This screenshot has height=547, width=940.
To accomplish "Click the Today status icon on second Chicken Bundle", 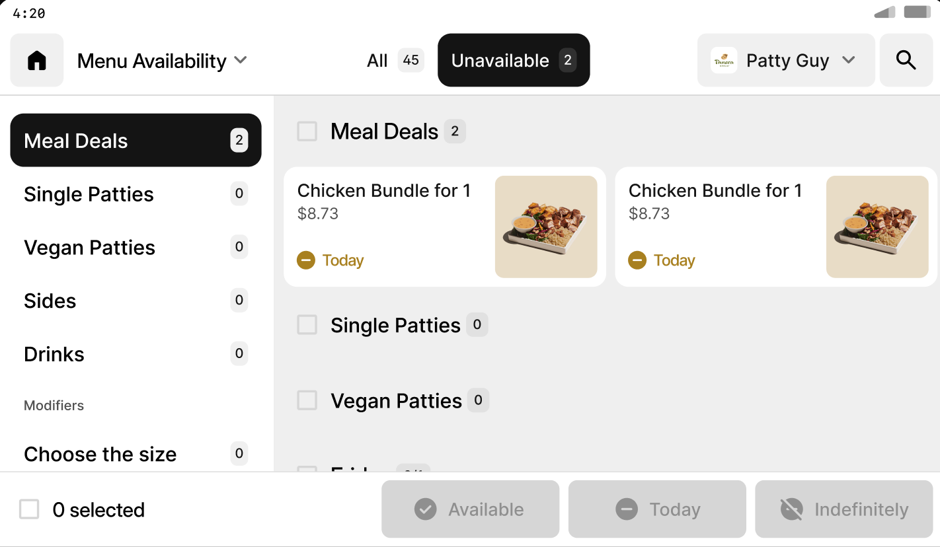I will point(637,260).
